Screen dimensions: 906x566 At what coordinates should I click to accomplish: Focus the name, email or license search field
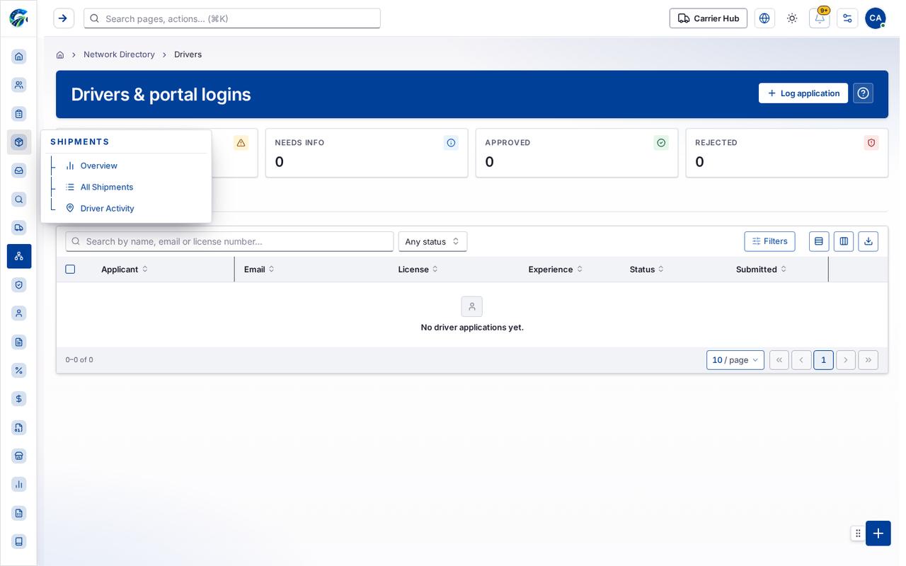(x=229, y=241)
